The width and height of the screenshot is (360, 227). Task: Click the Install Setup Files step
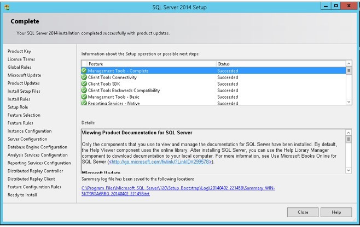[x=24, y=91]
